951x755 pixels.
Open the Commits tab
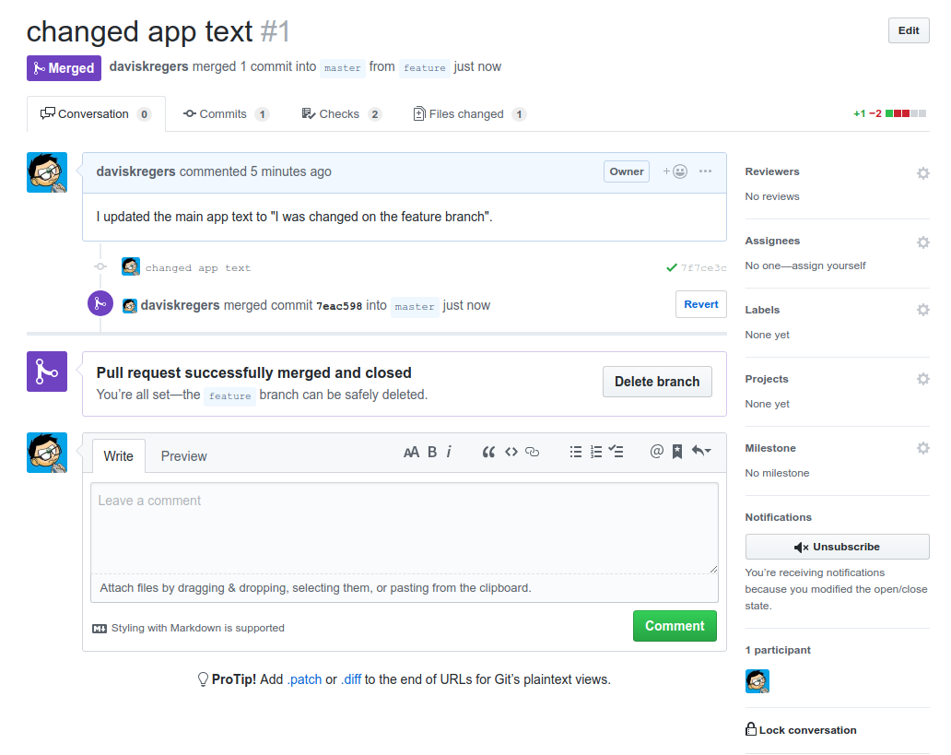[226, 114]
